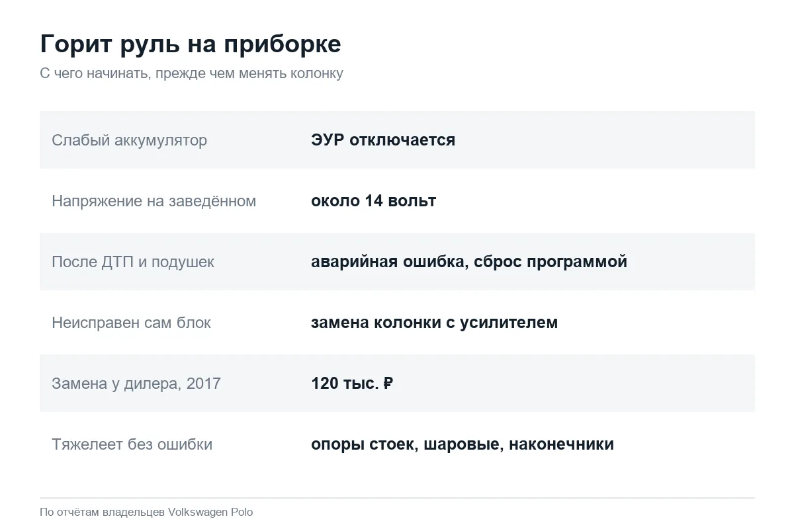Select the label 'Напряжение на заведённом'

[x=154, y=201]
